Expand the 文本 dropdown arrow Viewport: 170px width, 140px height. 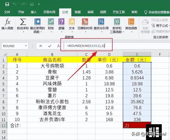click(72, 32)
